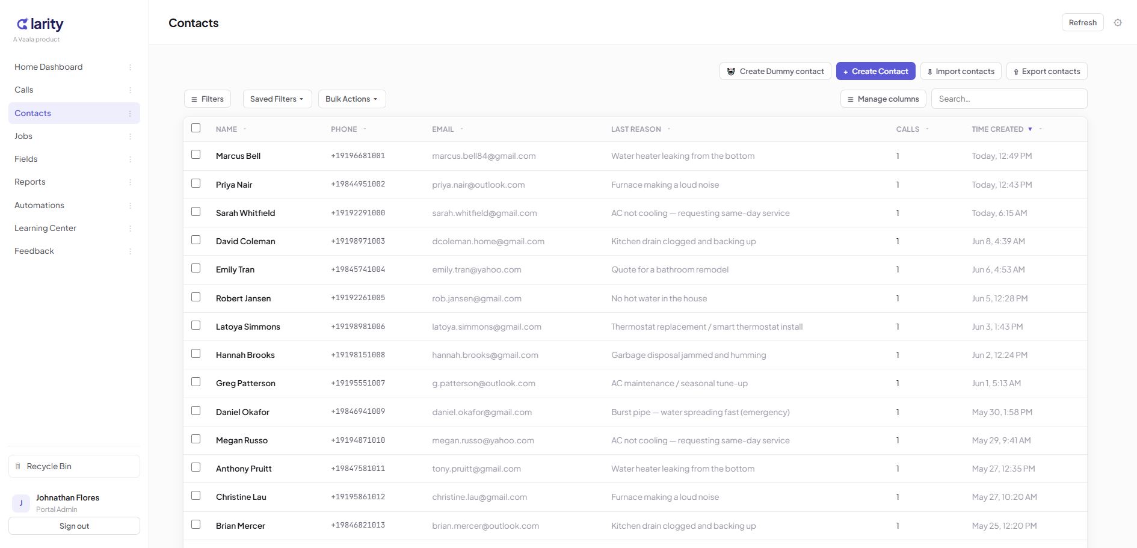The width and height of the screenshot is (1137, 548).
Task: Click Export contacts
Action: [x=1047, y=71]
